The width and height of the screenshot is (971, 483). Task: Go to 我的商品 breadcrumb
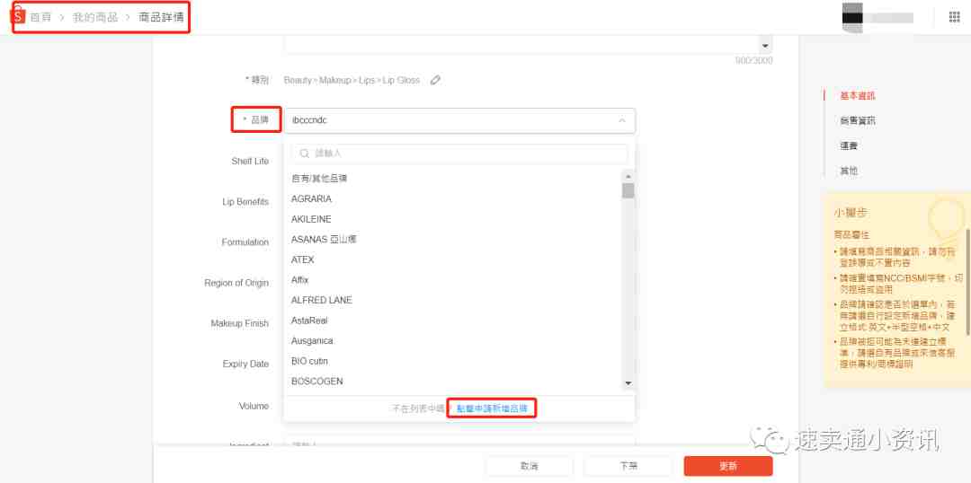tap(94, 17)
